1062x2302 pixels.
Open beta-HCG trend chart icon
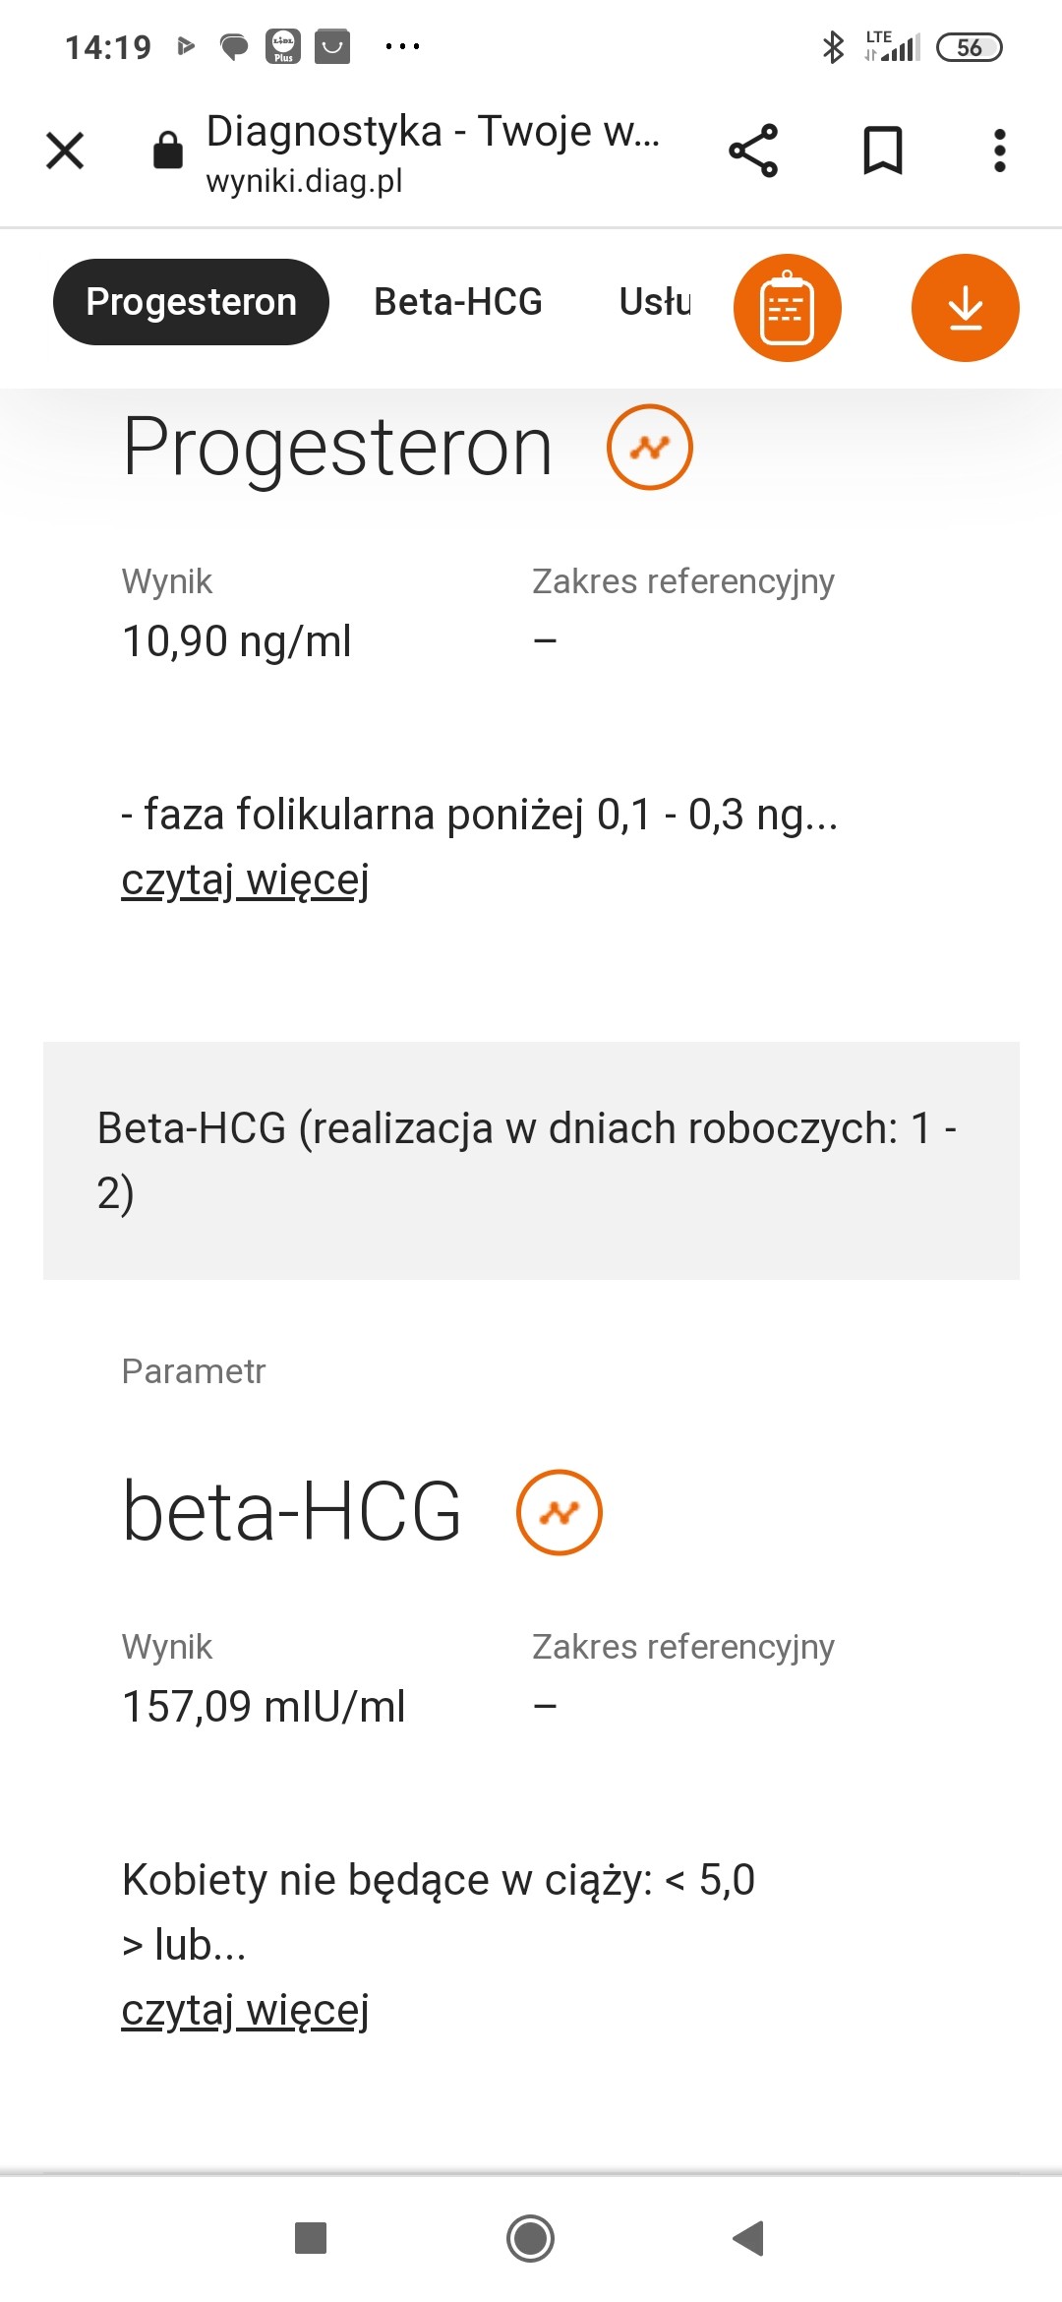coord(559,1512)
